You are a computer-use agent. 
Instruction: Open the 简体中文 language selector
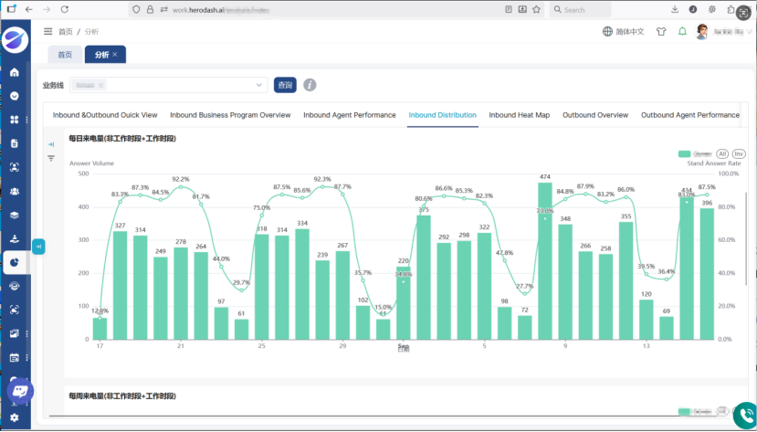[624, 31]
